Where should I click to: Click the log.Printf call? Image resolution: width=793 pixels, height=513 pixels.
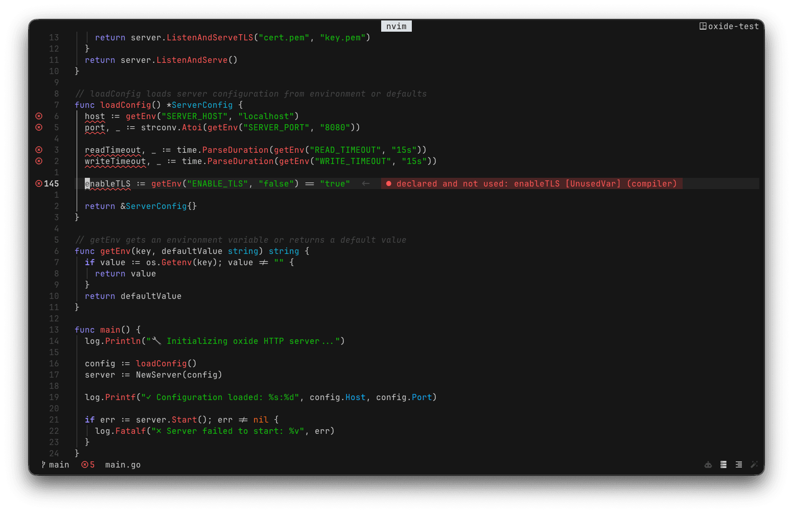(110, 397)
